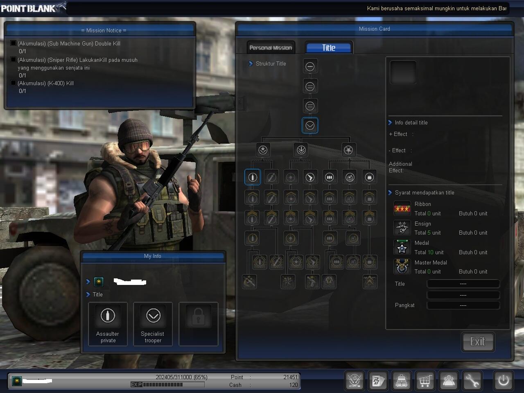Select the plain pistol title icon

(x=310, y=177)
